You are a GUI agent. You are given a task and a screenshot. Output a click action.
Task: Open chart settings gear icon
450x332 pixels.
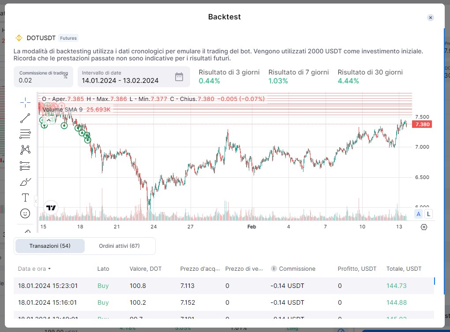(x=424, y=227)
